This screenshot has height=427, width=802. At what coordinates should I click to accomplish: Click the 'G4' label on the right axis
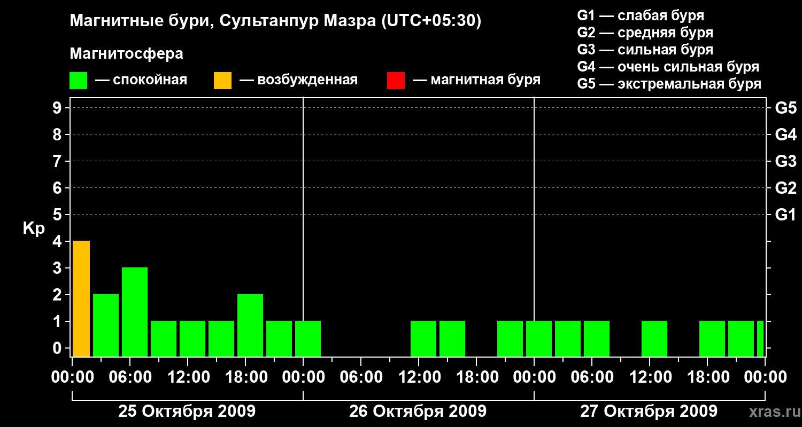pos(786,135)
